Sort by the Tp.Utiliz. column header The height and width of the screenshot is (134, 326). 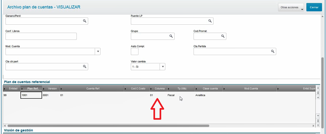[181, 89]
